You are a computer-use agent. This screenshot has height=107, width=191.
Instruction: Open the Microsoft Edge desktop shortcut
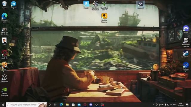[x=4, y=18]
